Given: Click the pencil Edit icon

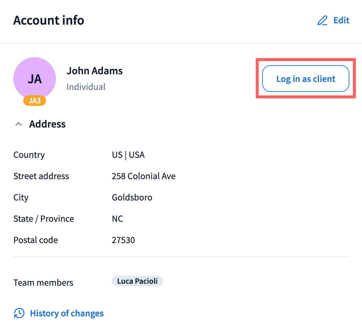Looking at the screenshot, I should pos(322,21).
